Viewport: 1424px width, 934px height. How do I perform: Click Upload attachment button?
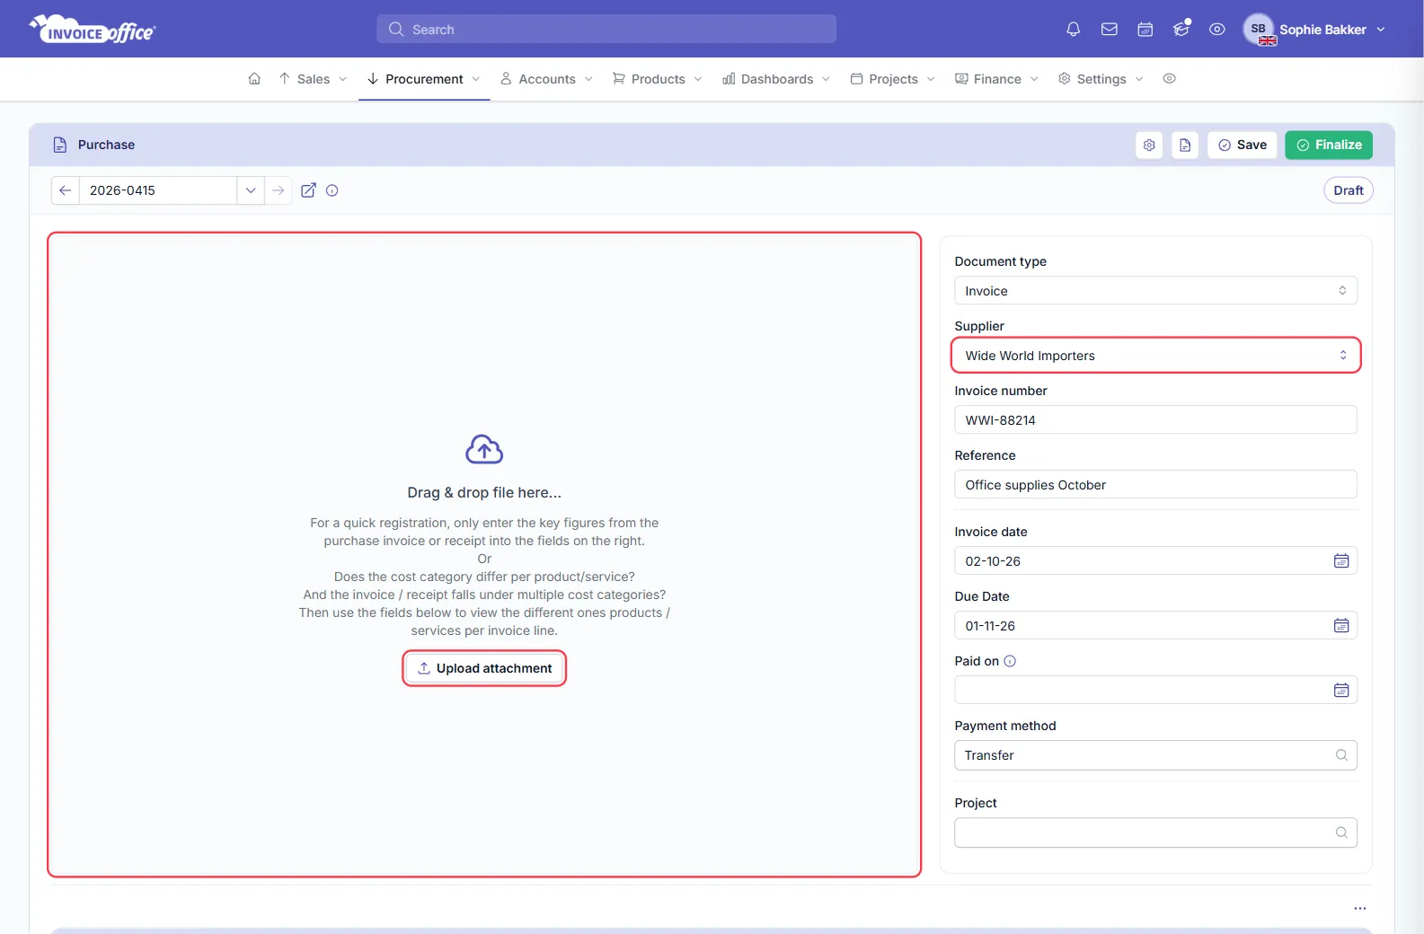[484, 668]
